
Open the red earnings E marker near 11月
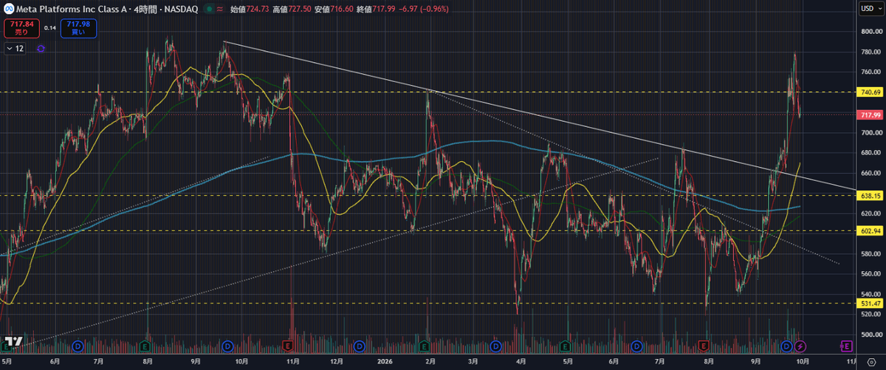pos(287,345)
